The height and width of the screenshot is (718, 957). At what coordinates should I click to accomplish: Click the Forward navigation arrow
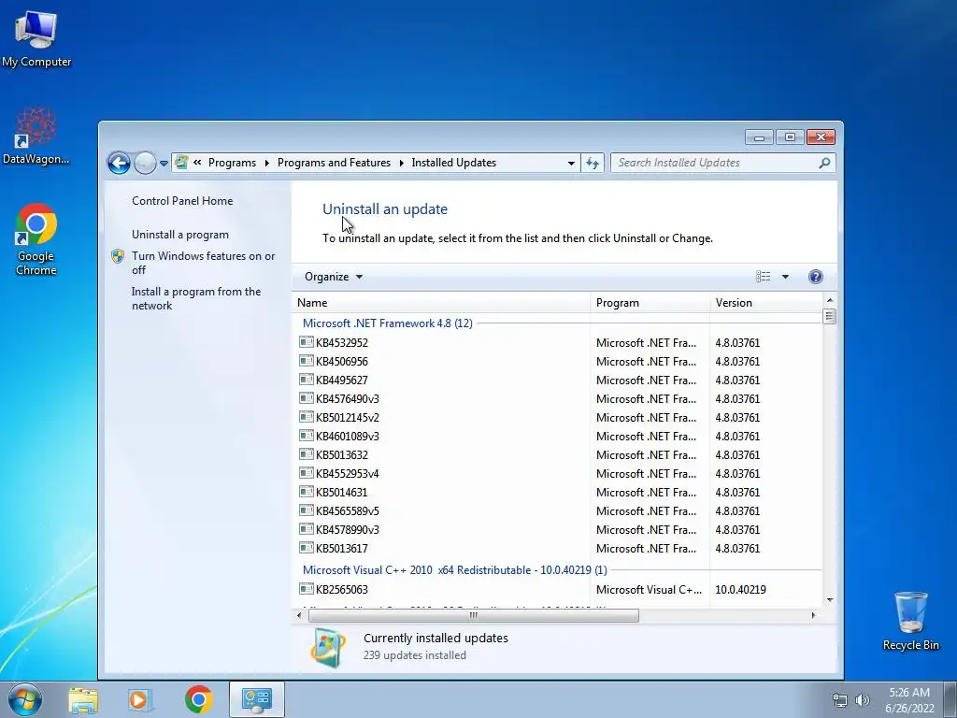coord(145,163)
